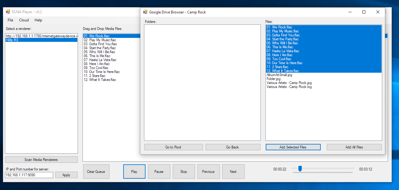
Task: Select 03. Gotta Find You.flac in Files list
Action: [324, 35]
